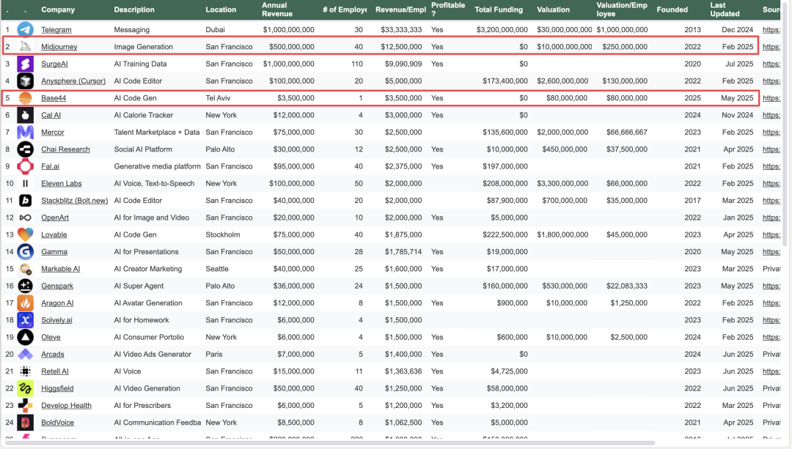Select the "$33,333,333" revenue per employee cell
Image resolution: width=792 pixels, height=449 pixels.
401,30
